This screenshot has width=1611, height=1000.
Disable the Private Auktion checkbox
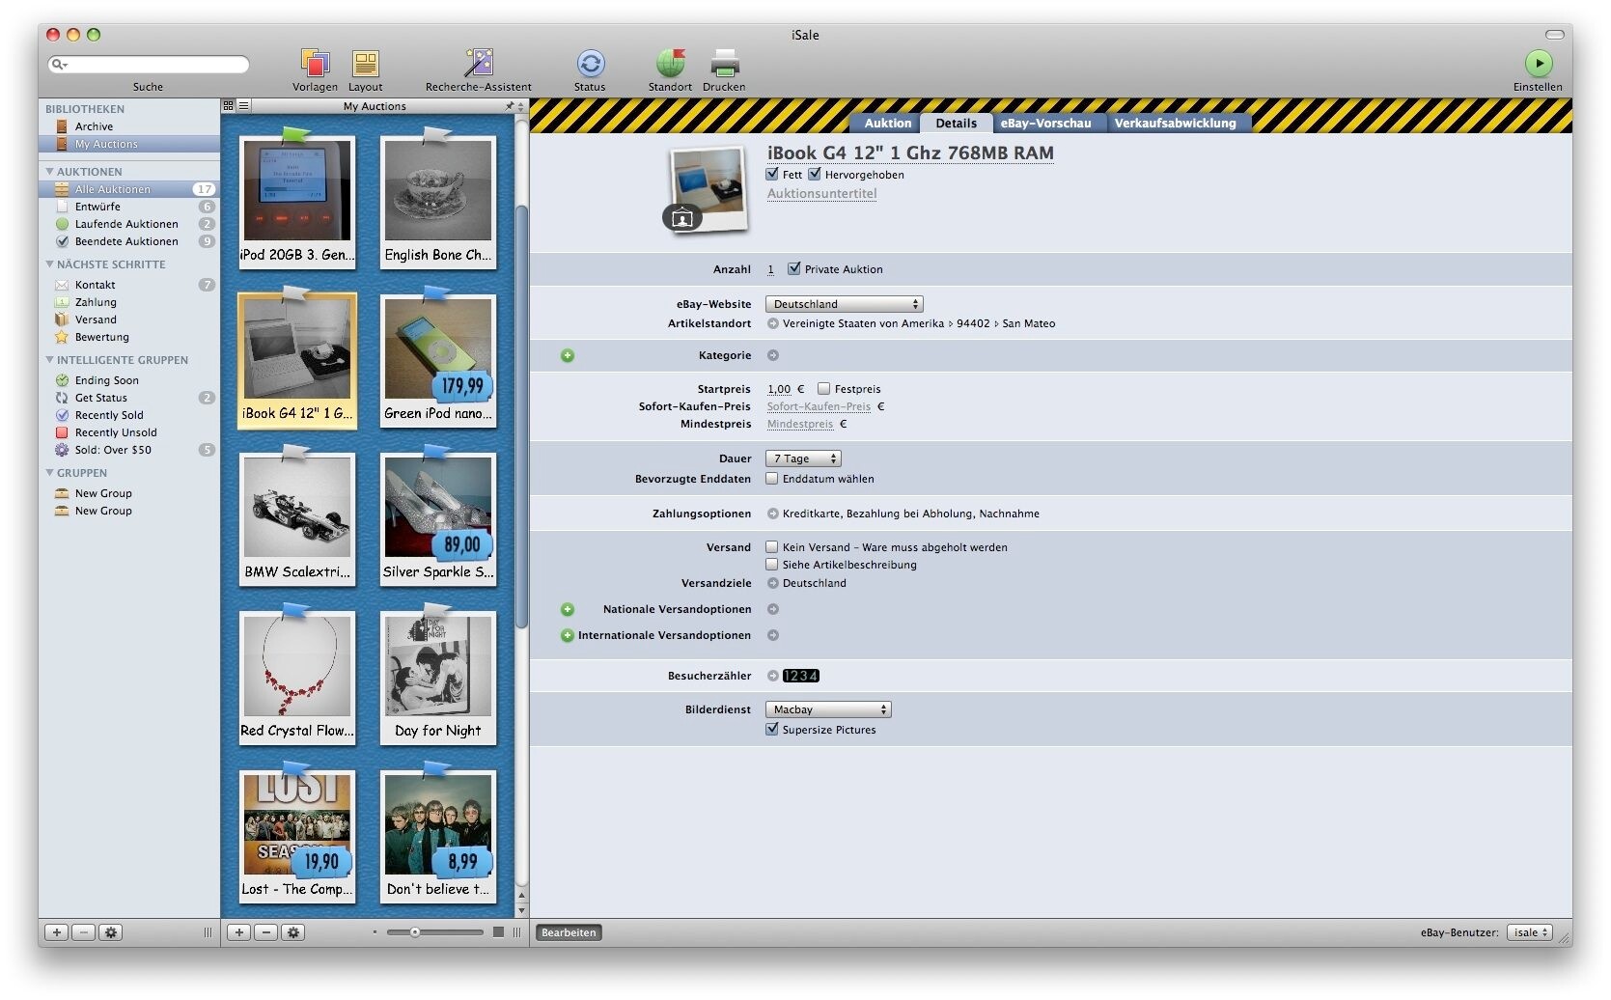point(794,269)
